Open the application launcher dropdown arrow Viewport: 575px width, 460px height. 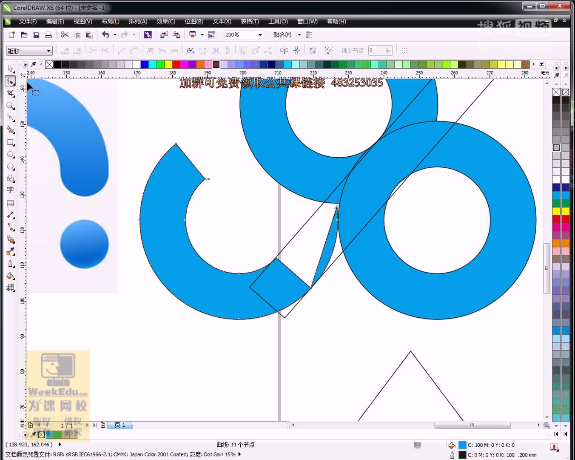(202, 35)
